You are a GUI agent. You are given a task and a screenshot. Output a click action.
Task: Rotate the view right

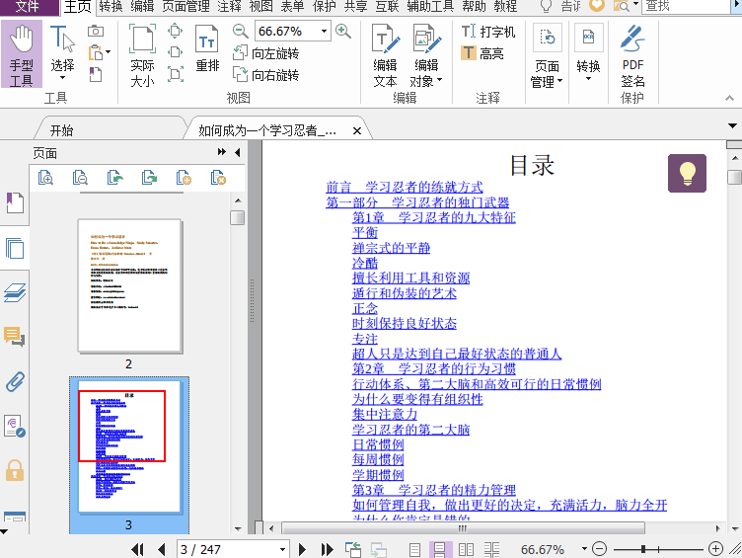[266, 75]
